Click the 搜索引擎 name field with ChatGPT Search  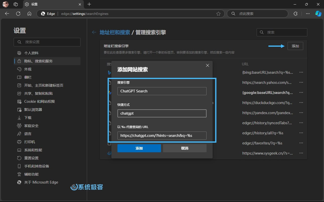click(x=162, y=91)
